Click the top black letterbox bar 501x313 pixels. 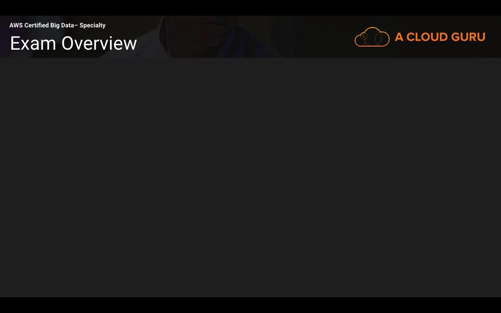point(250,8)
